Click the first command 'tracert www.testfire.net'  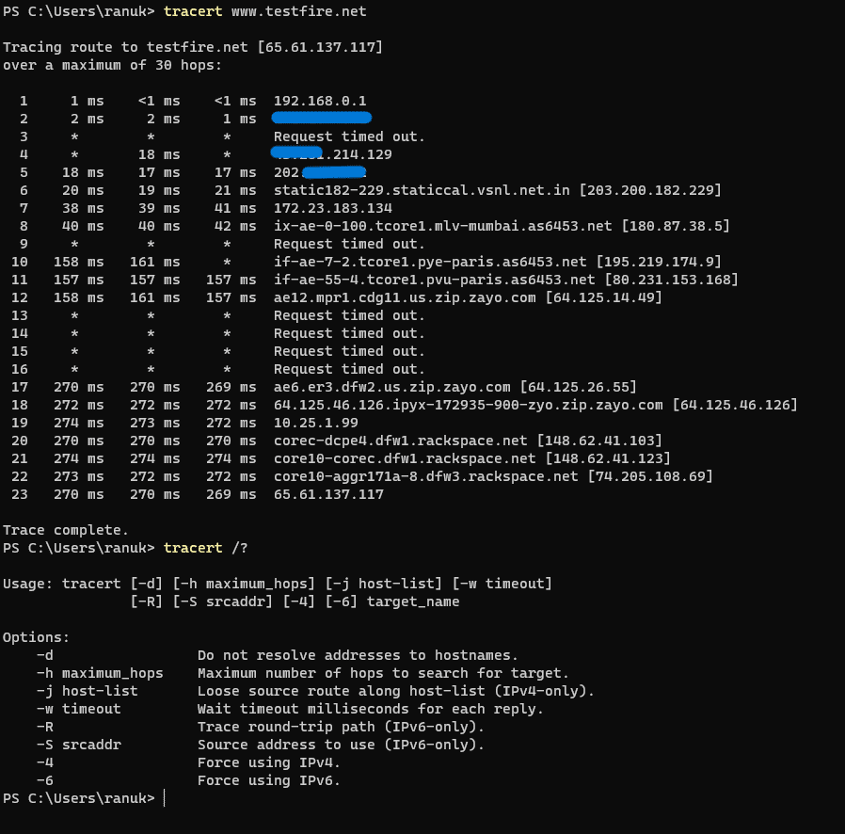(x=264, y=11)
